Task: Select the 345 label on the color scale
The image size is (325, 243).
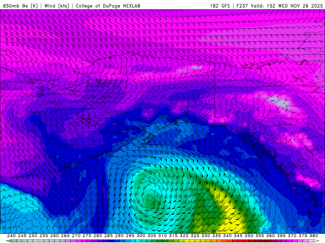Action: [238, 236]
